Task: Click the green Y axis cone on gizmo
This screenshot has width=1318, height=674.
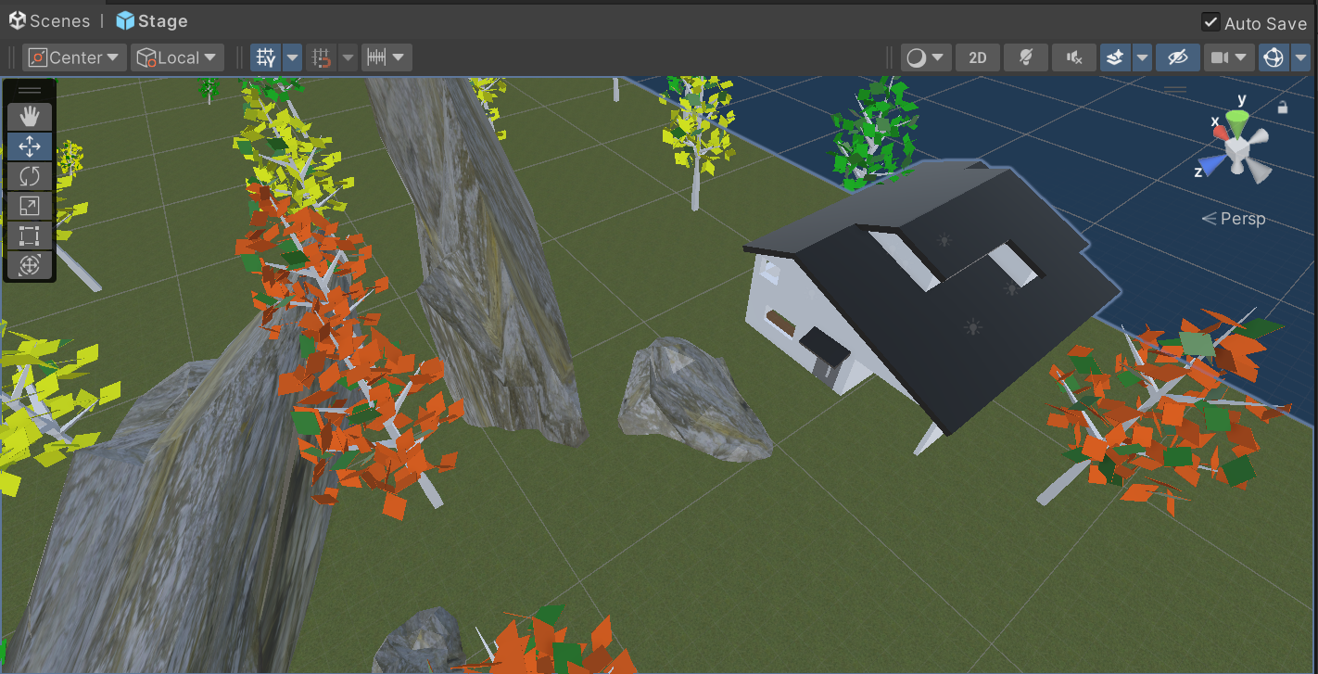Action: pyautogui.click(x=1236, y=118)
